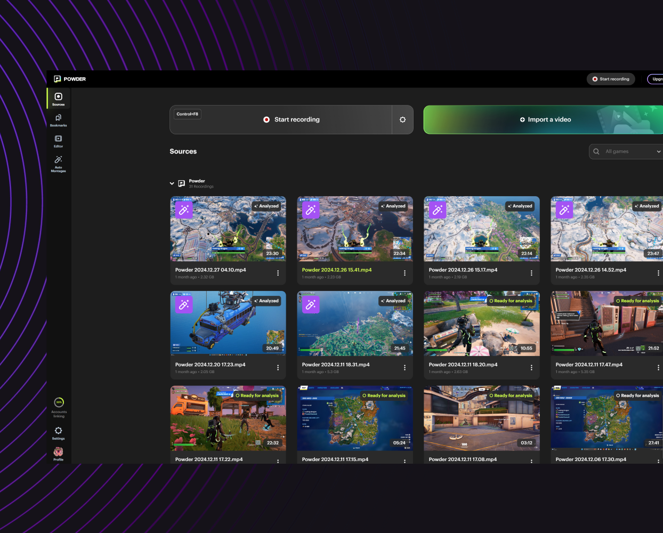Click magic wand icon on Powder 2024.12.26 15.17 thumbnail

[x=438, y=210]
